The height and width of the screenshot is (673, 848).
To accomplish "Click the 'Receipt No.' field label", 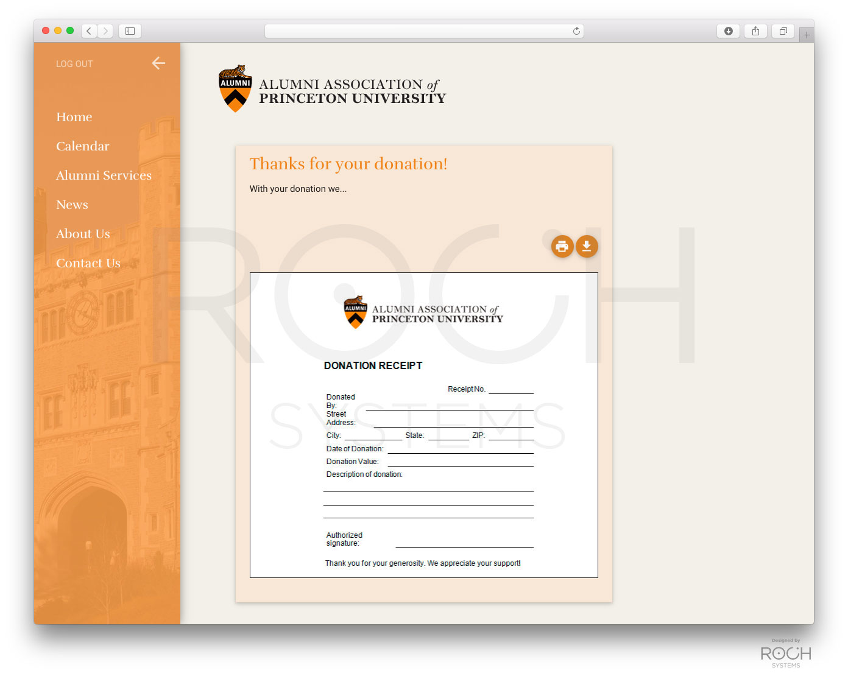I will click(x=467, y=389).
